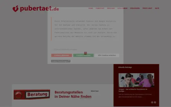Viewport: 171px width, 107px height.
Task: Click the green Cookies erlauben button
Action: [84, 55]
